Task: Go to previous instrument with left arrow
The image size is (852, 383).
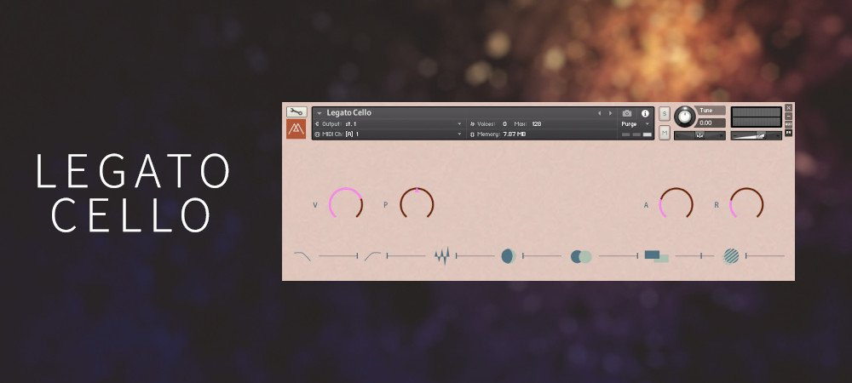Action: (x=599, y=113)
